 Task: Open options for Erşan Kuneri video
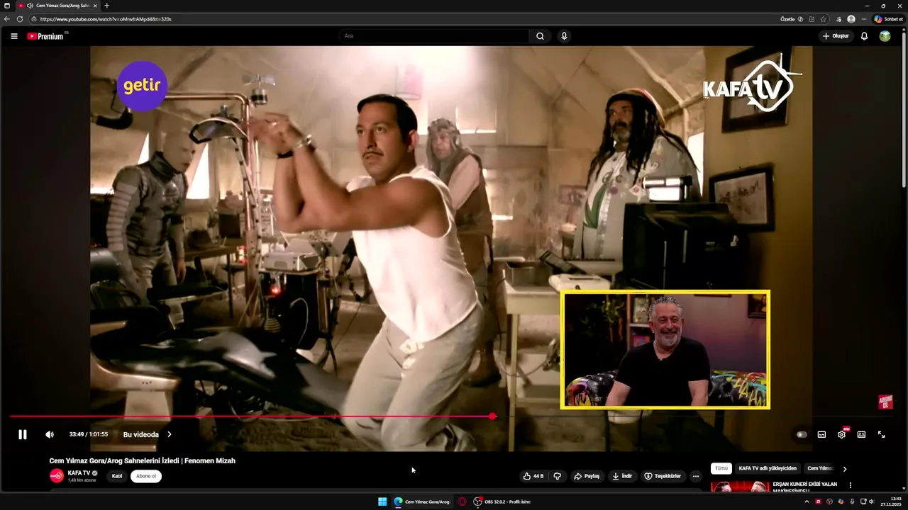pyautogui.click(x=850, y=485)
